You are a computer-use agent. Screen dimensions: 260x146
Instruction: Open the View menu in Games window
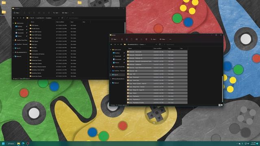click(162, 39)
